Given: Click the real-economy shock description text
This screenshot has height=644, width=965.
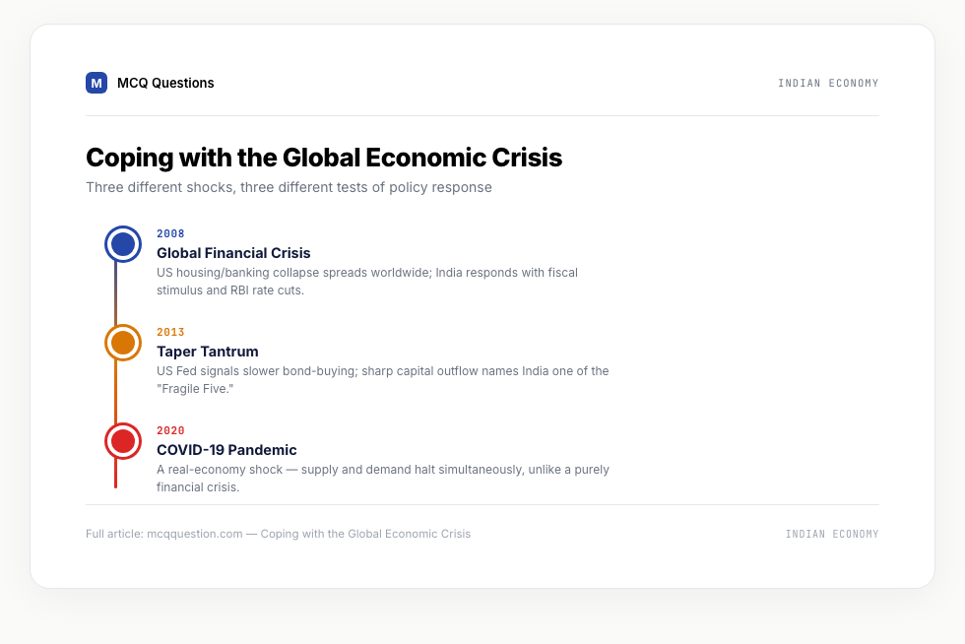Looking at the screenshot, I should (383, 479).
